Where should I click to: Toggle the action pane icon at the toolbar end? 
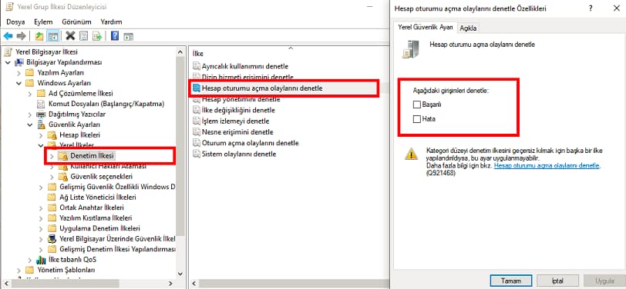(x=128, y=36)
